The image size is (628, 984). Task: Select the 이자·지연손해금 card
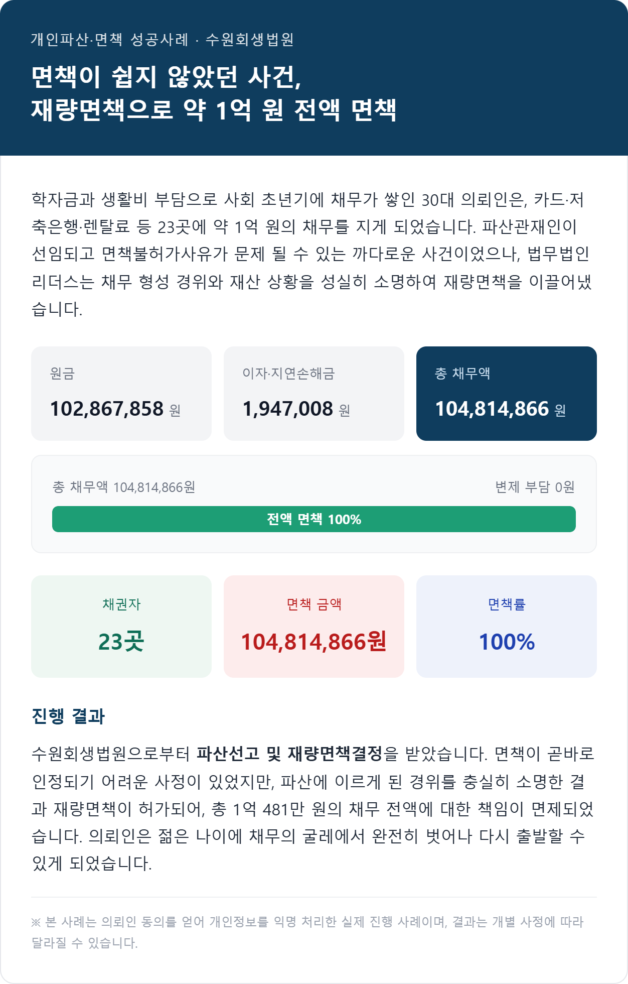(314, 394)
